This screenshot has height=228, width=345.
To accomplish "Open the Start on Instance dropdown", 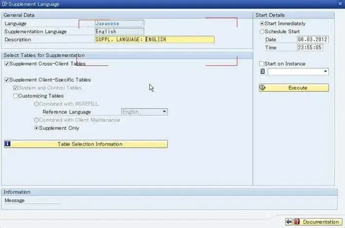I will pyautogui.click(x=325, y=71).
